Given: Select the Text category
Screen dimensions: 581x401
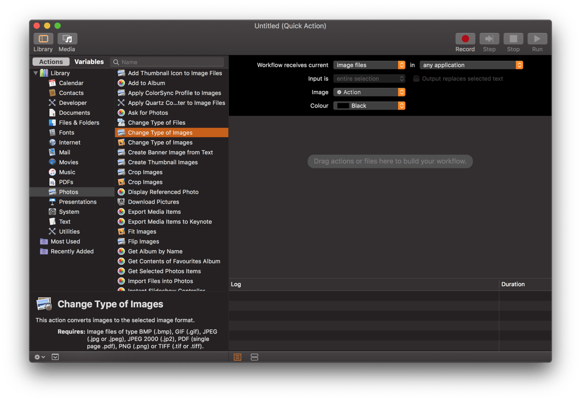Looking at the screenshot, I should point(64,222).
